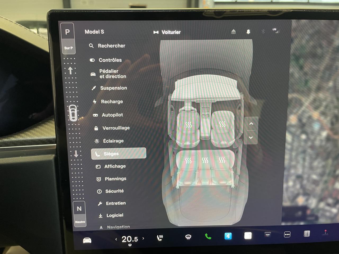Tap the green phone icon

tap(208, 236)
